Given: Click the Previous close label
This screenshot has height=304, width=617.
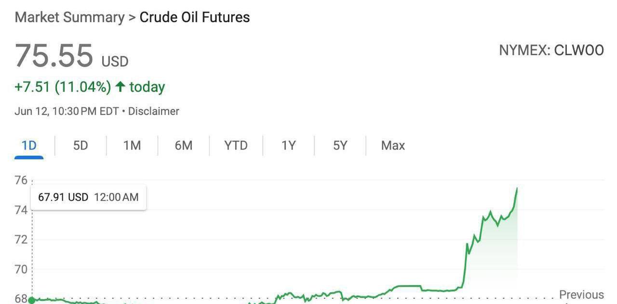Looking at the screenshot, I should pyautogui.click(x=581, y=294).
